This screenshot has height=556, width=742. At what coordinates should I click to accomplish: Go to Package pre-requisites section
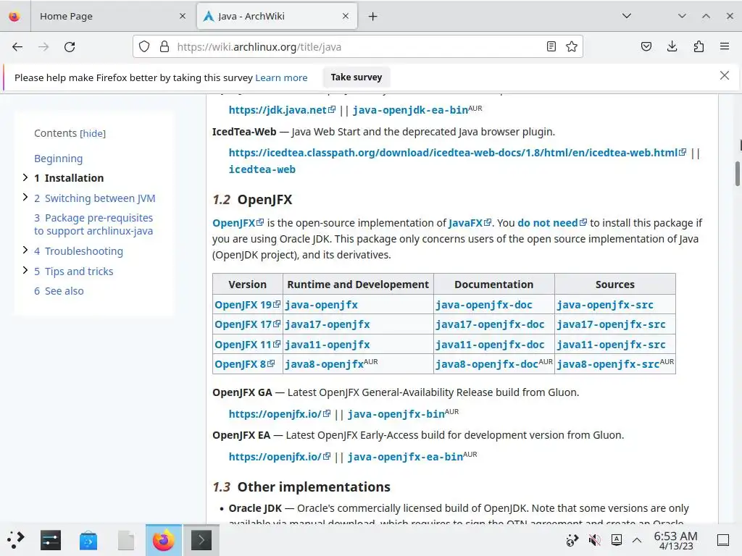coord(93,224)
